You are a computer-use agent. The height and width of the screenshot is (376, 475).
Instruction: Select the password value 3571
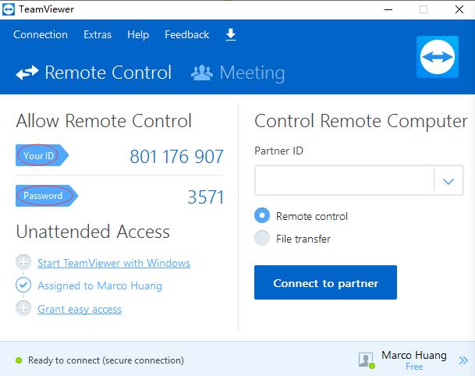pos(205,197)
